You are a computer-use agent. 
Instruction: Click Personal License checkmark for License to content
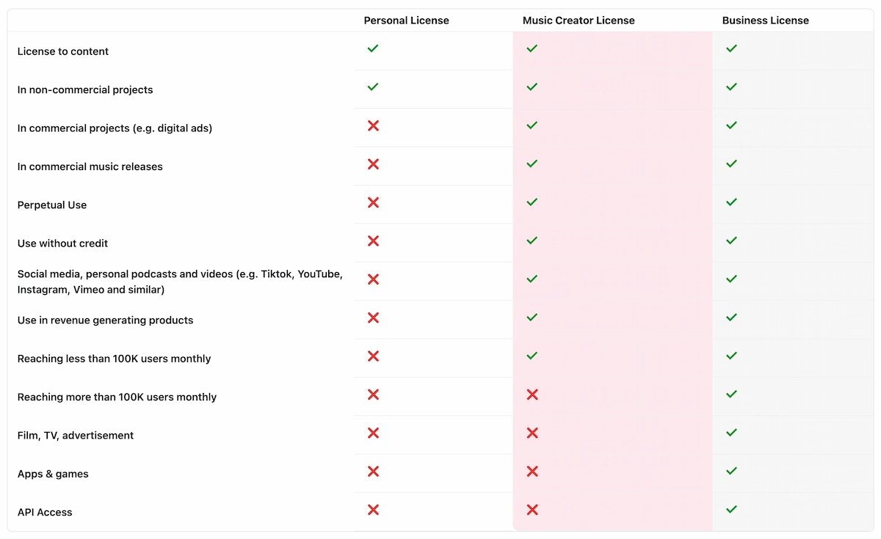[x=373, y=48]
